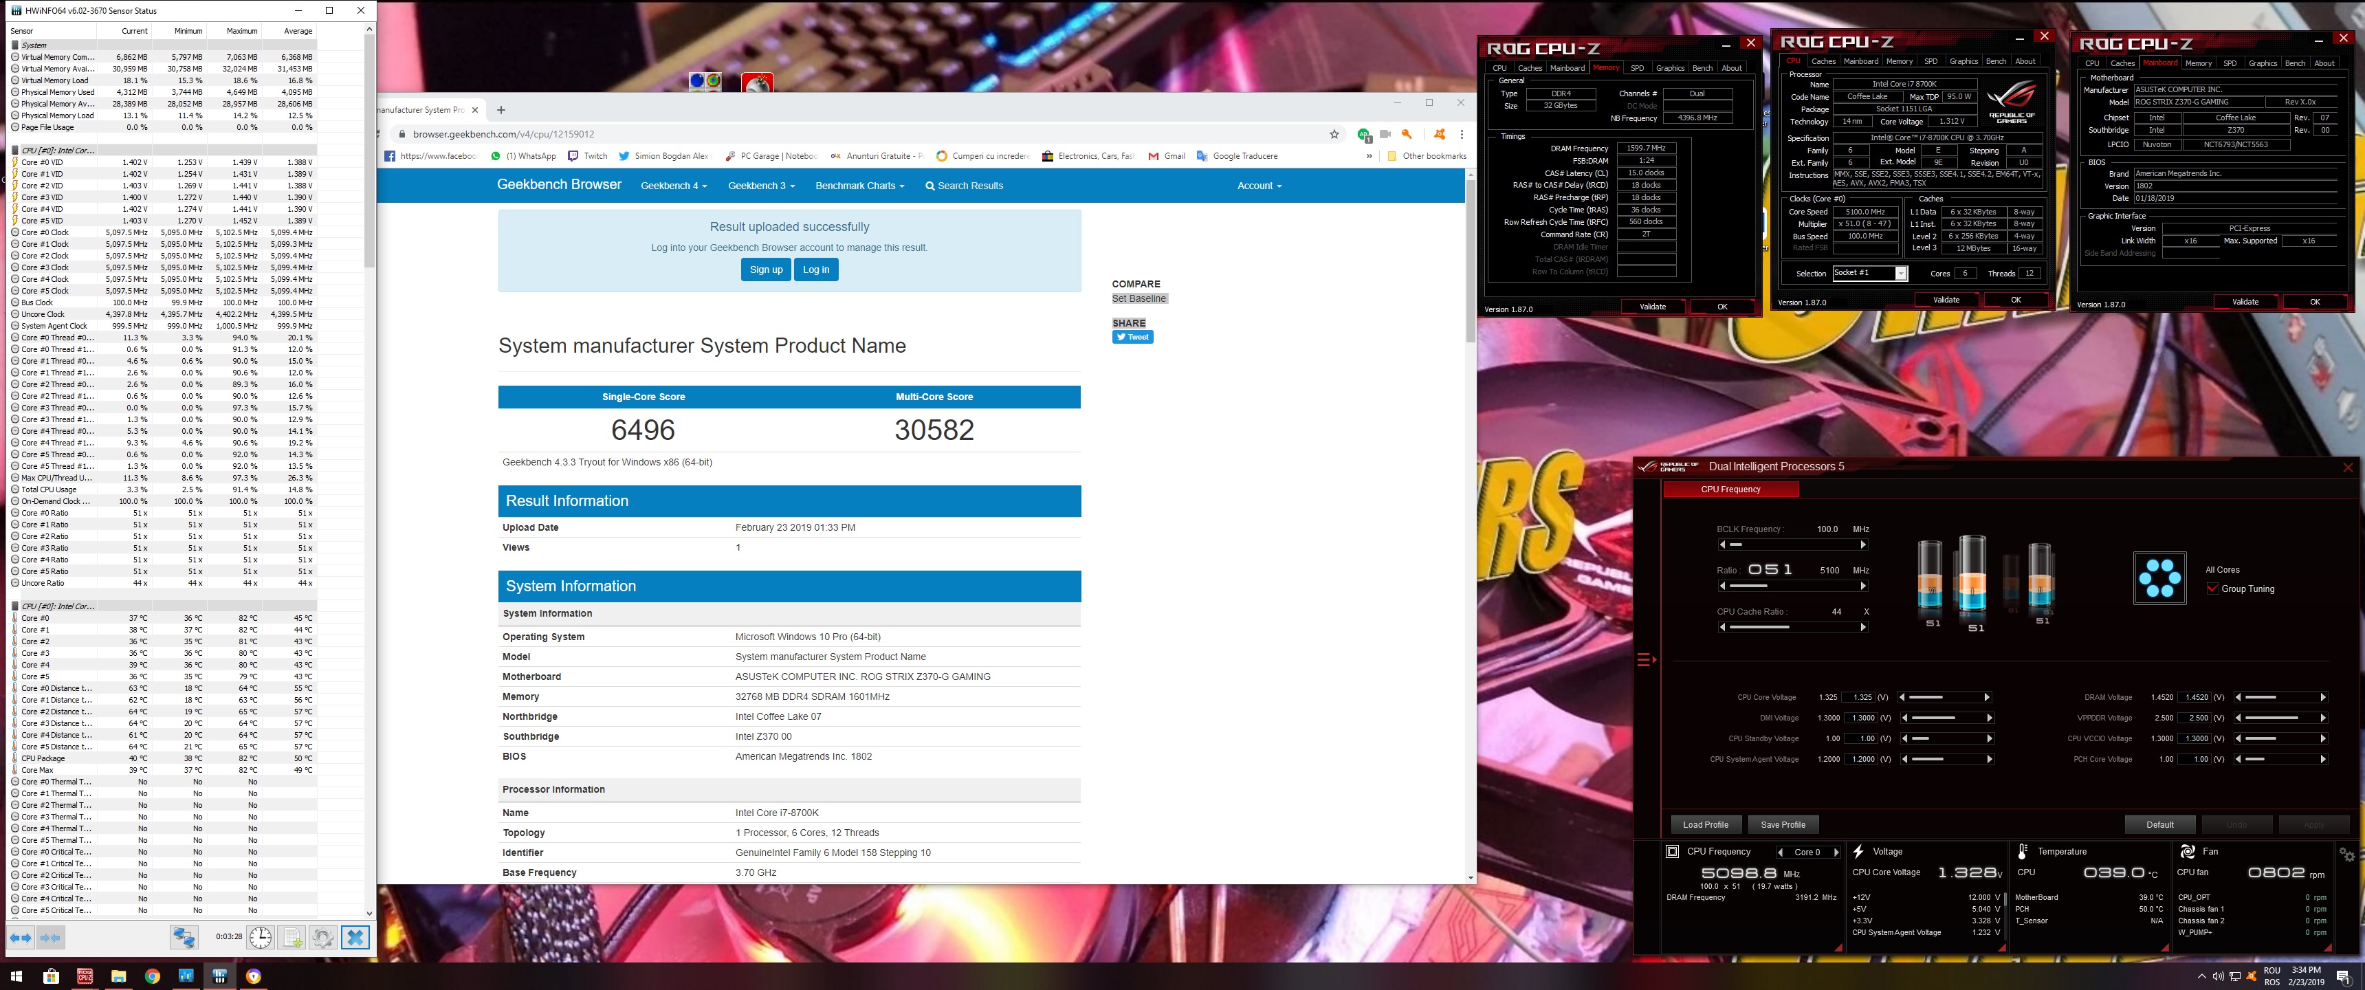
Task: Open File Explorer from taskbar
Action: point(118,976)
